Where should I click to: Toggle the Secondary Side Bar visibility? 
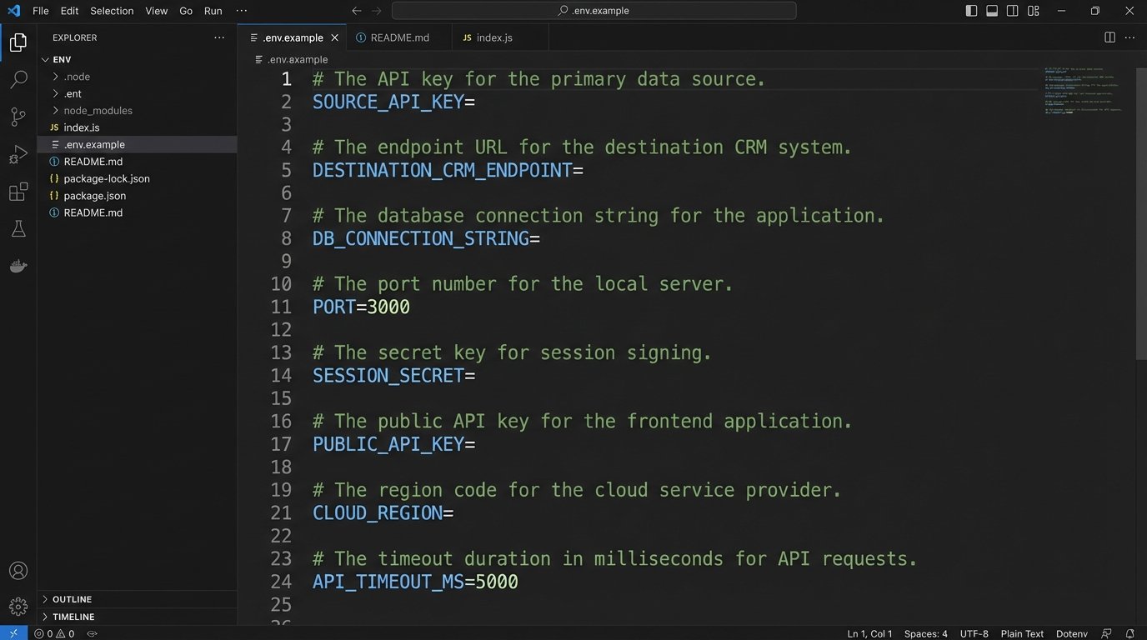[1011, 10]
